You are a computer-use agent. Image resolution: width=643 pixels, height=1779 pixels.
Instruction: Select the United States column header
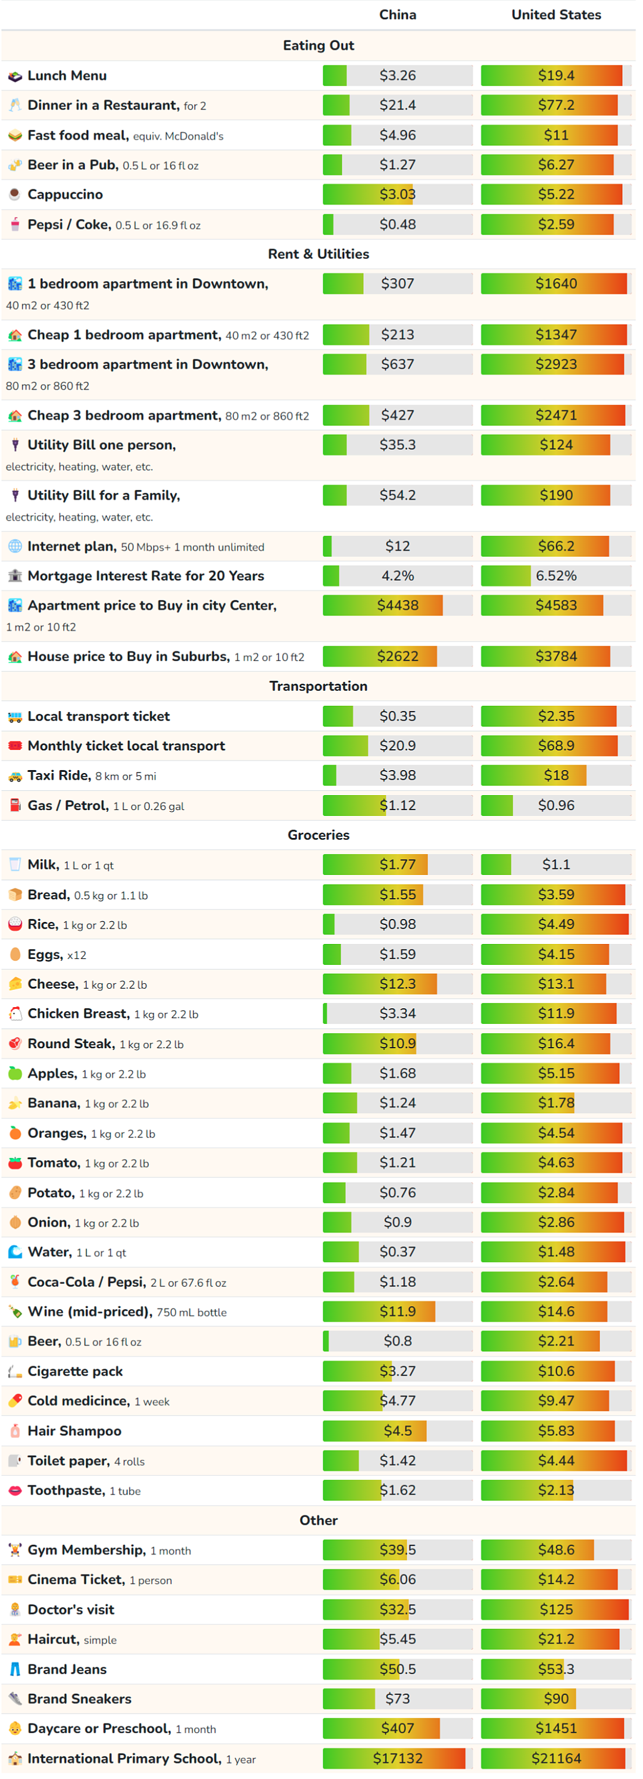557,14
